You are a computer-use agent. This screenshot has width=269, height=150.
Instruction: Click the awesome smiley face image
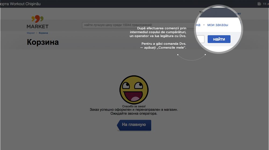coord(134,90)
